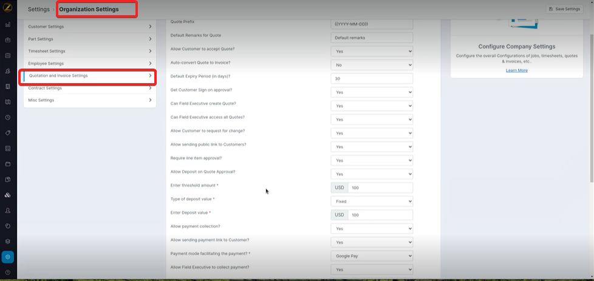594x281 pixels.
Task: Click the Zuper logo icon
Action: tap(8, 8)
